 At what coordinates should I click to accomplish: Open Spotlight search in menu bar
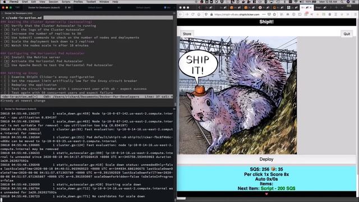[342, 2]
